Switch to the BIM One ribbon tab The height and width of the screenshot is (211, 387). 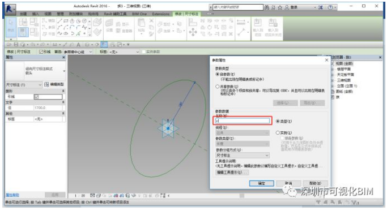coord(139,14)
